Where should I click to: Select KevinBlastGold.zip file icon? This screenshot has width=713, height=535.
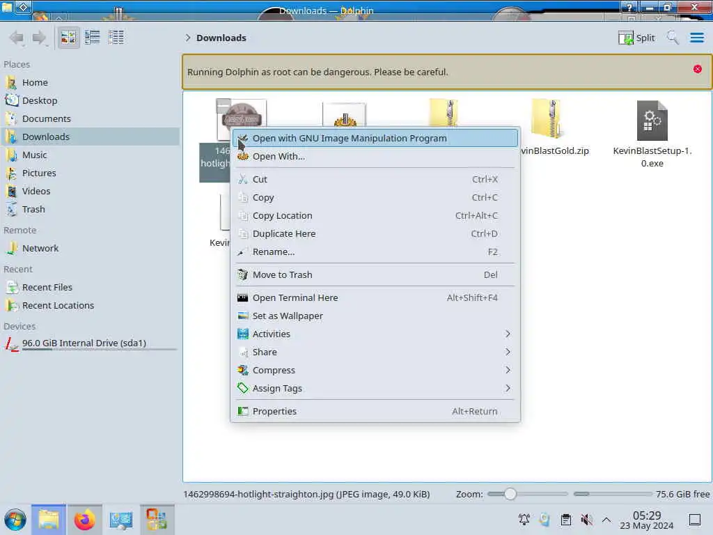(x=546, y=118)
